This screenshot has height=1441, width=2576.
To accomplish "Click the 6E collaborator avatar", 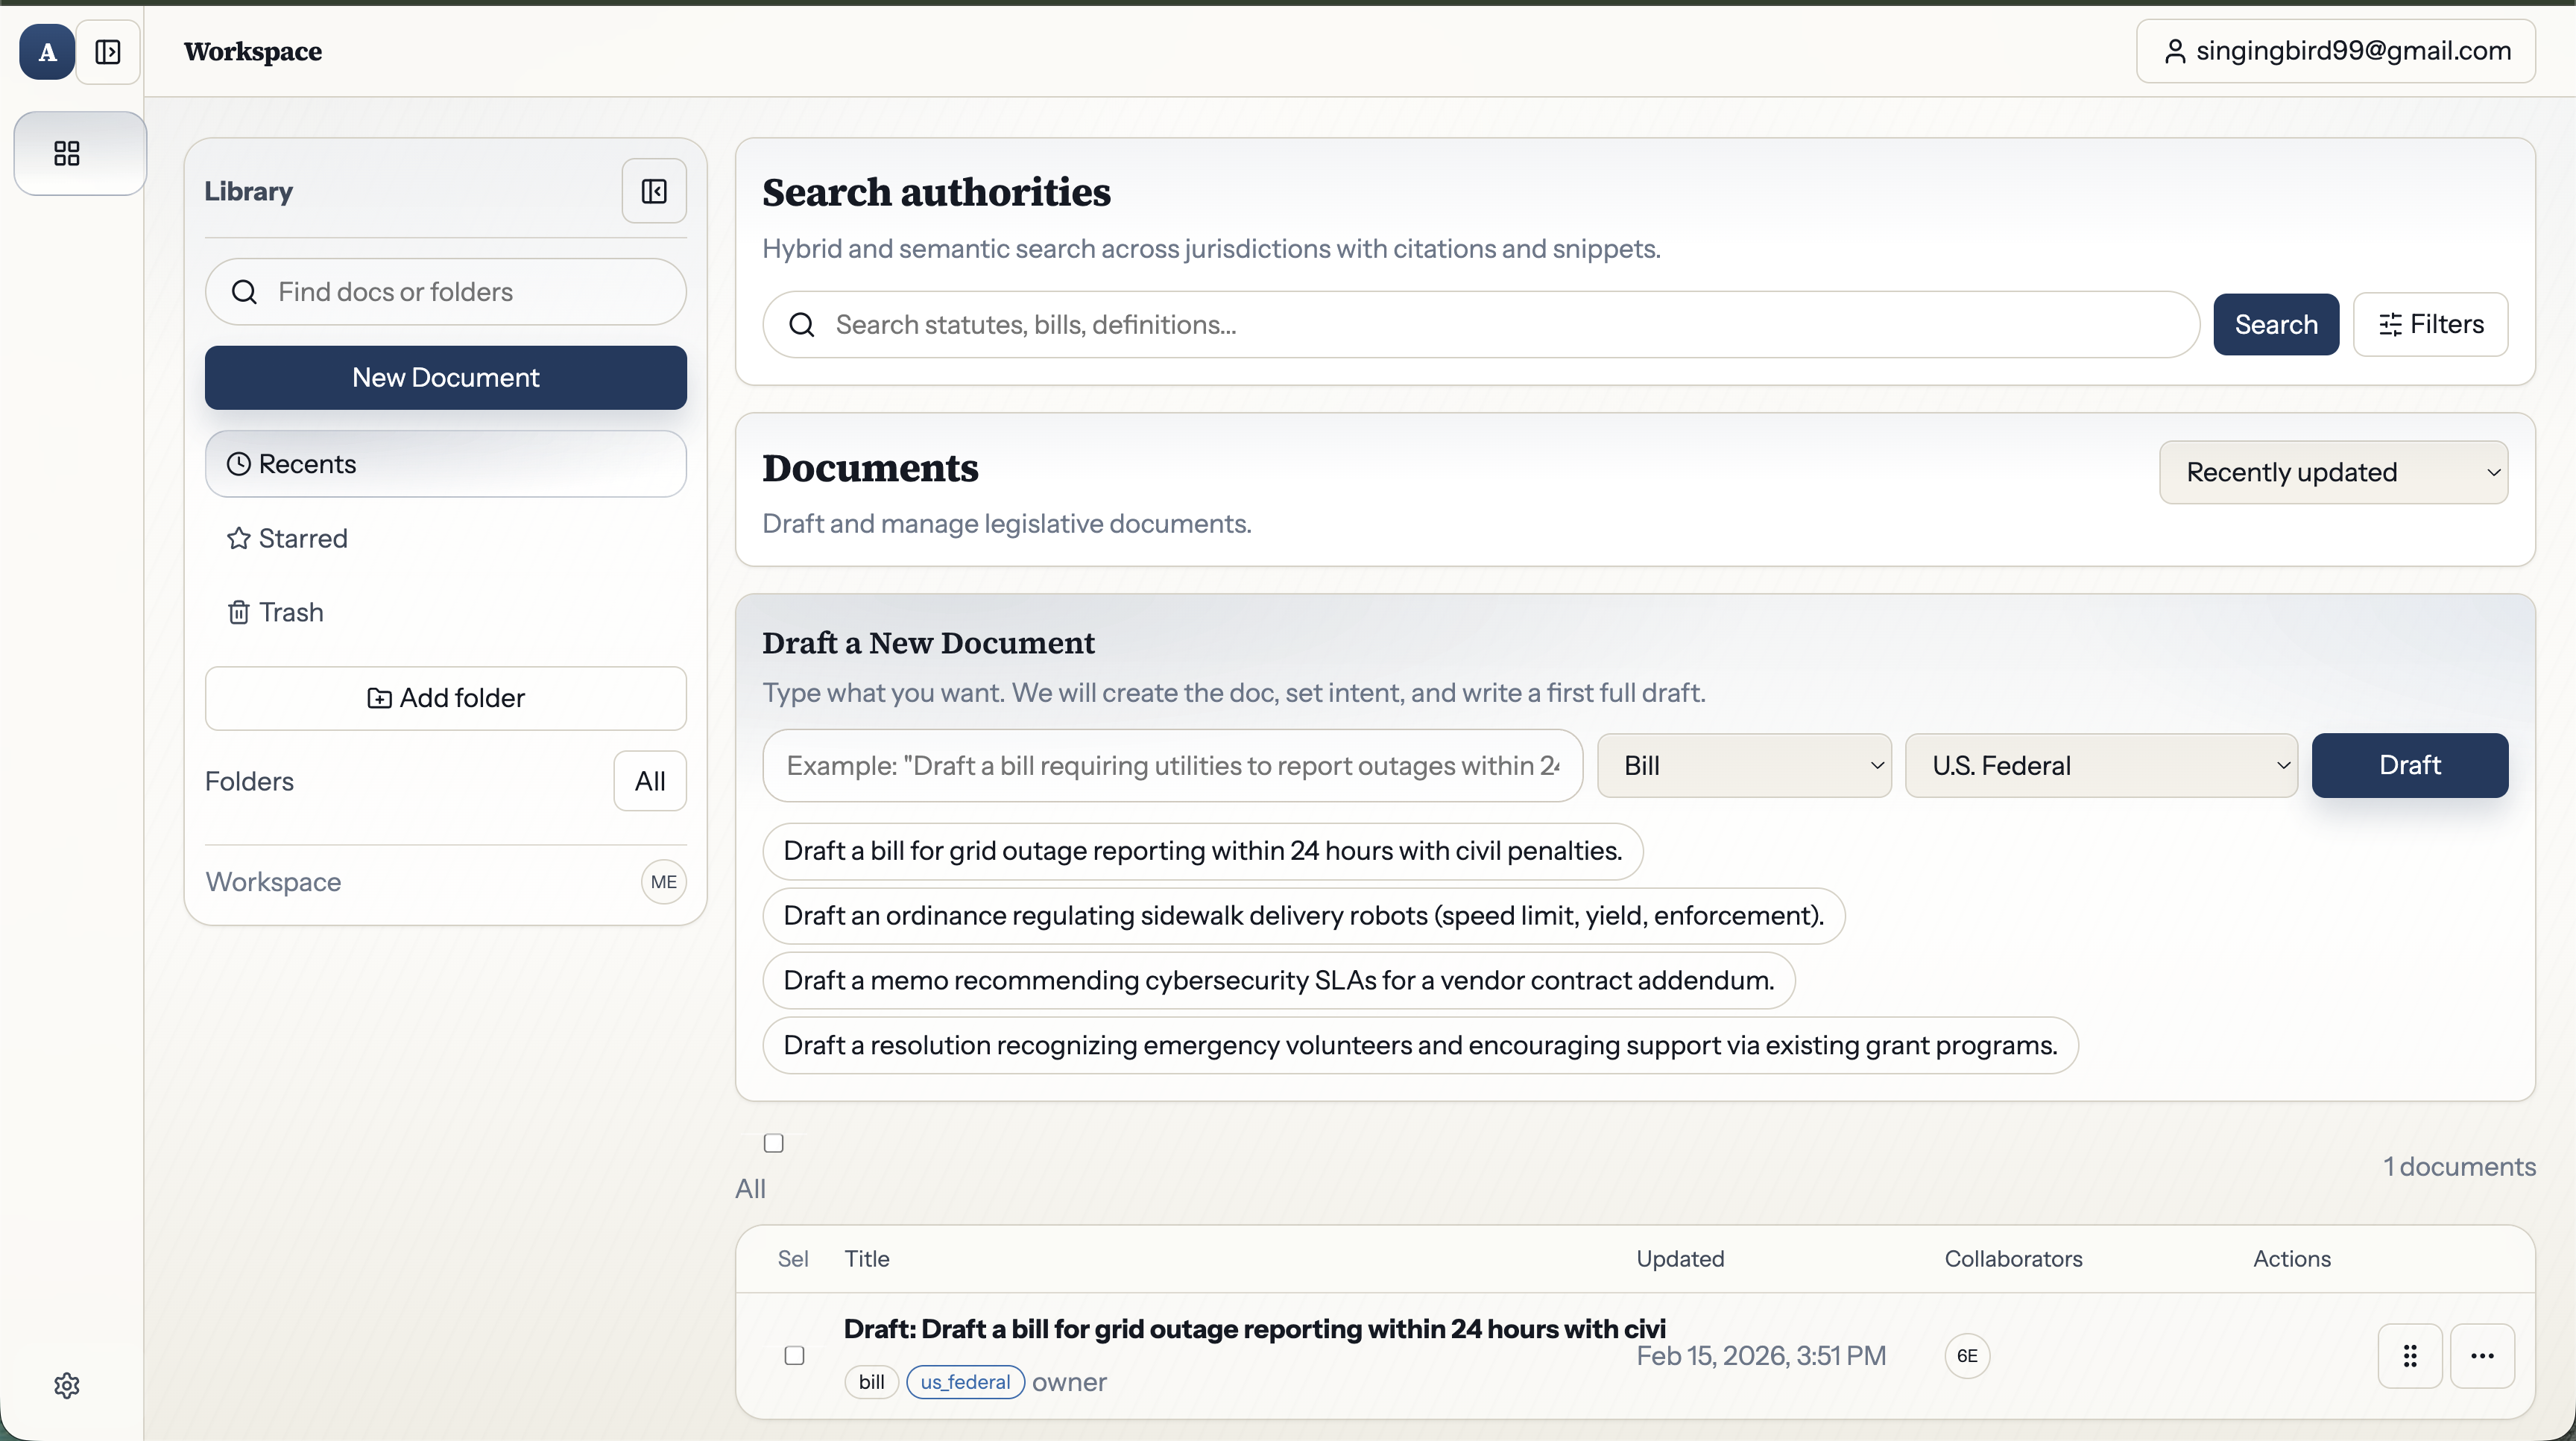I will click(1967, 1356).
